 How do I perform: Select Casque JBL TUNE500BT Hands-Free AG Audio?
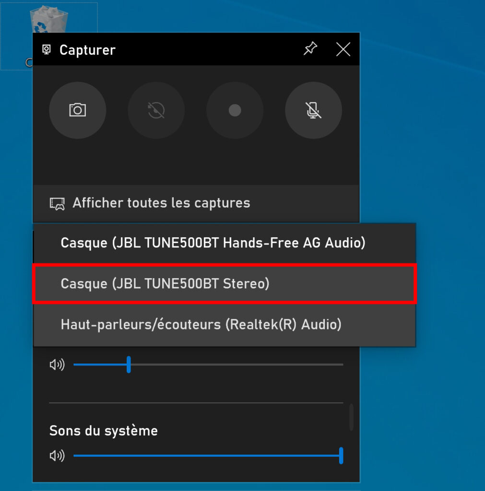[225, 243]
